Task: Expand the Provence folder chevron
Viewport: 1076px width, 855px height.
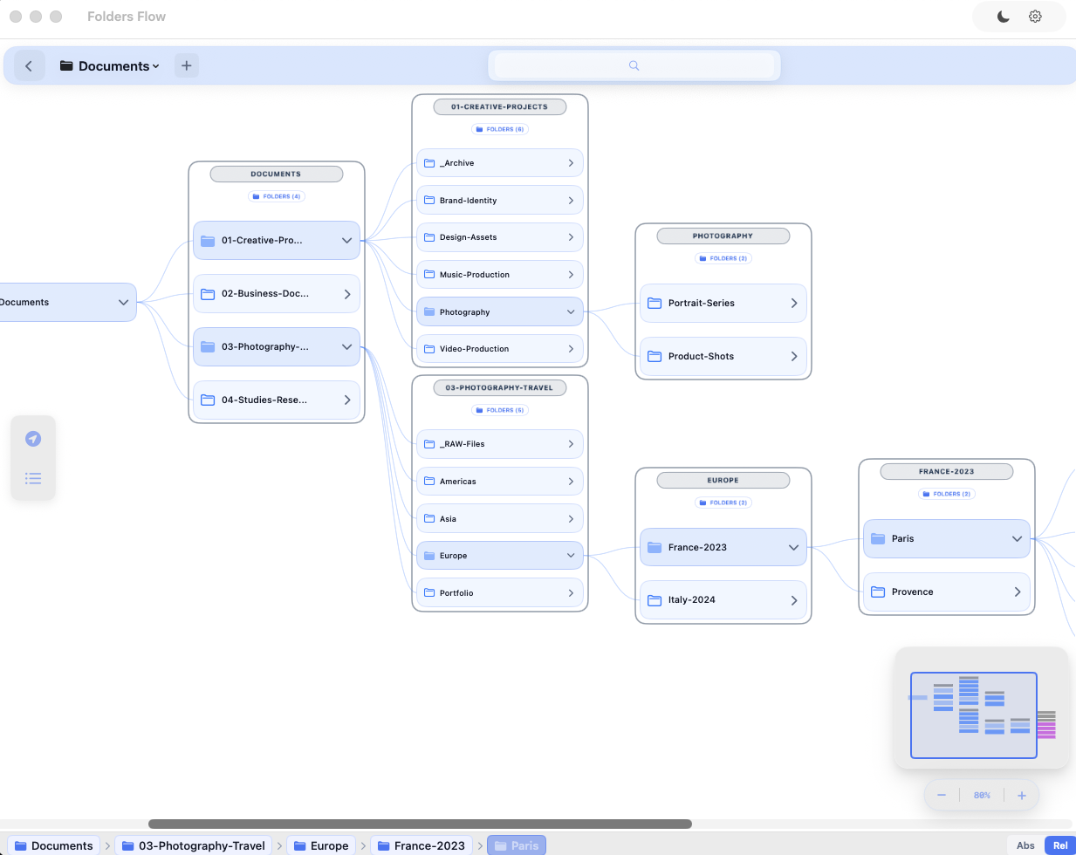Action: point(1018,592)
